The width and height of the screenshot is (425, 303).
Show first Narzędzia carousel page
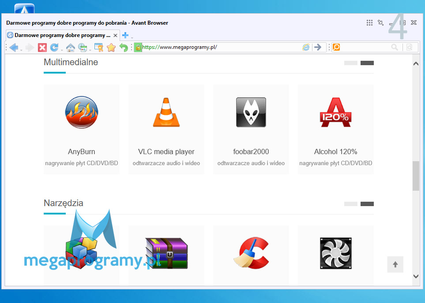[x=351, y=204]
